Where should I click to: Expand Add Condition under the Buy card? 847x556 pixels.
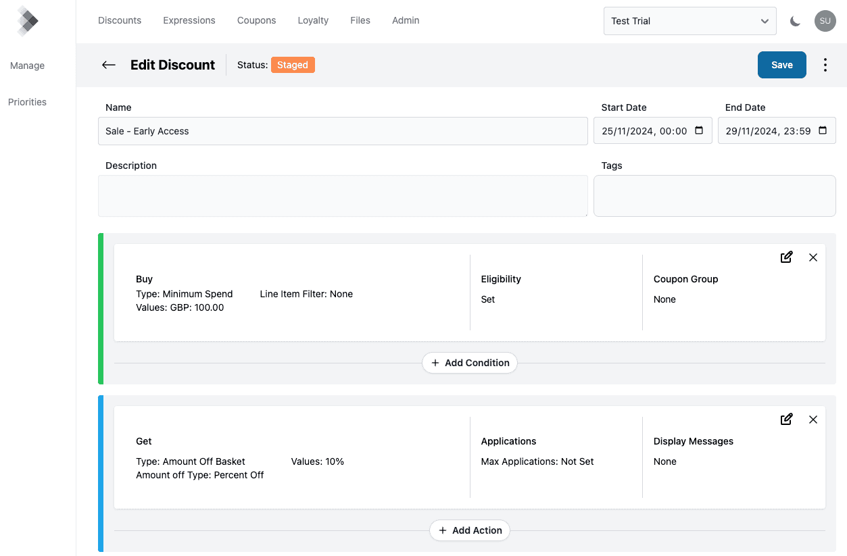coord(469,363)
